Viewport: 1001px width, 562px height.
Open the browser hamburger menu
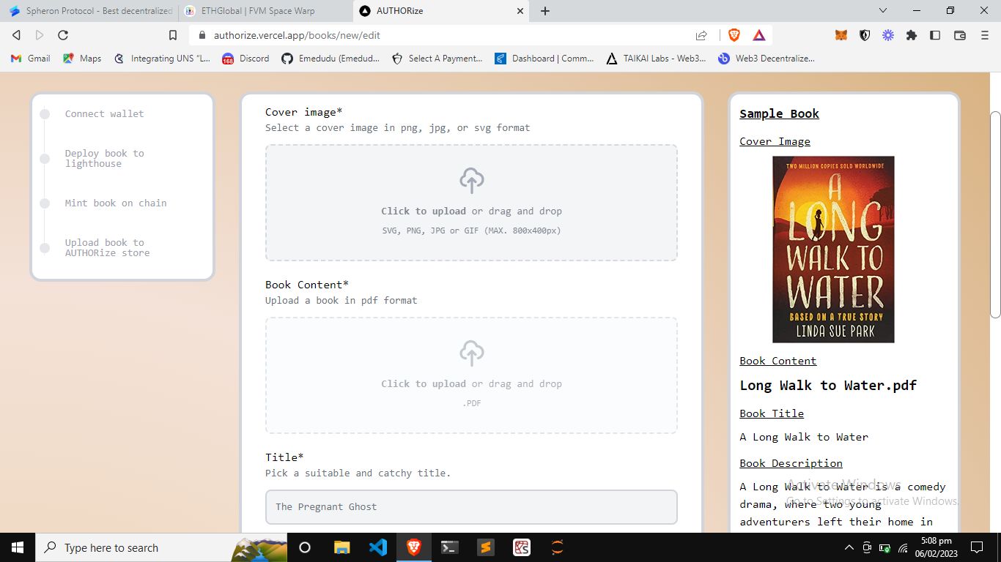pyautogui.click(x=984, y=34)
